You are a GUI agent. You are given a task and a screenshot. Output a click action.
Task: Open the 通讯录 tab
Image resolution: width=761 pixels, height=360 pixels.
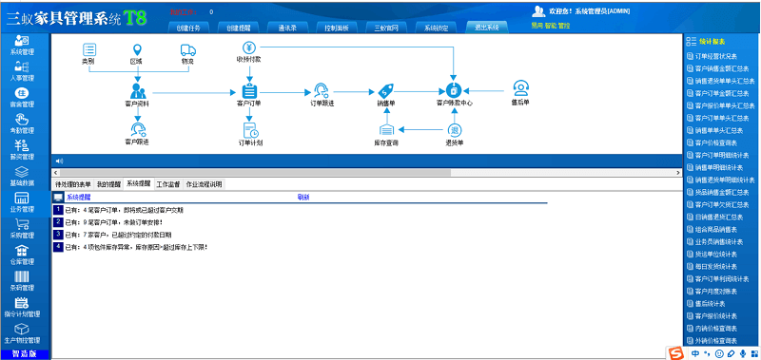point(287,28)
